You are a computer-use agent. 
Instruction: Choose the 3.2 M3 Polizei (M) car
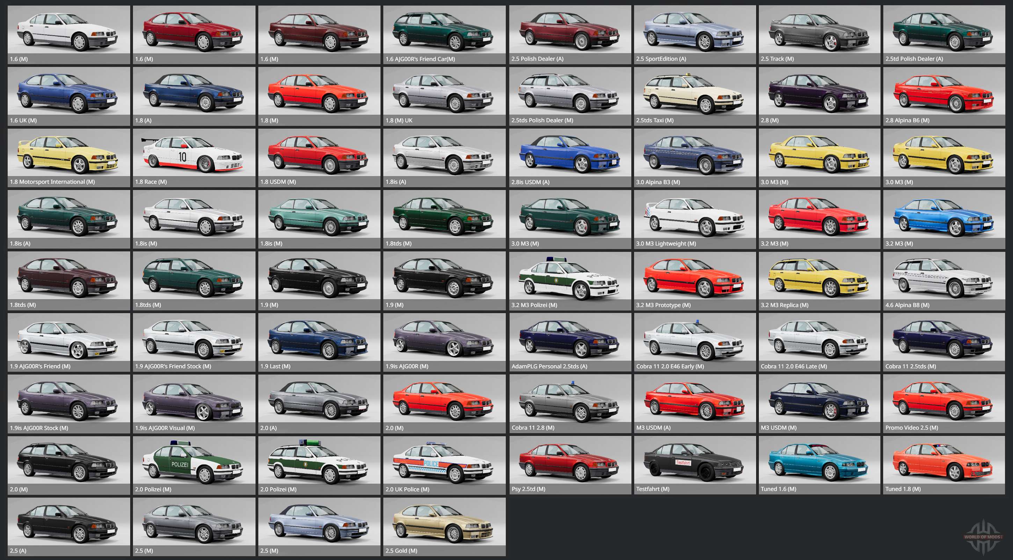tap(570, 281)
